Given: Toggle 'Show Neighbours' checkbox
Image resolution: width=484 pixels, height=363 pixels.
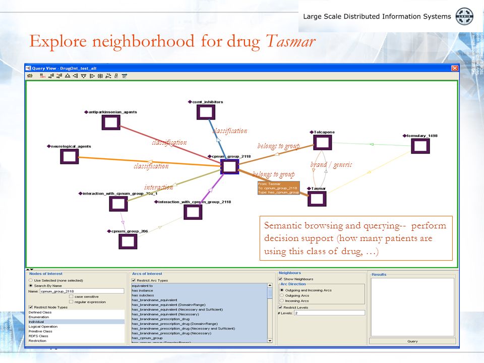Looking at the screenshot, I should tap(280, 279).
